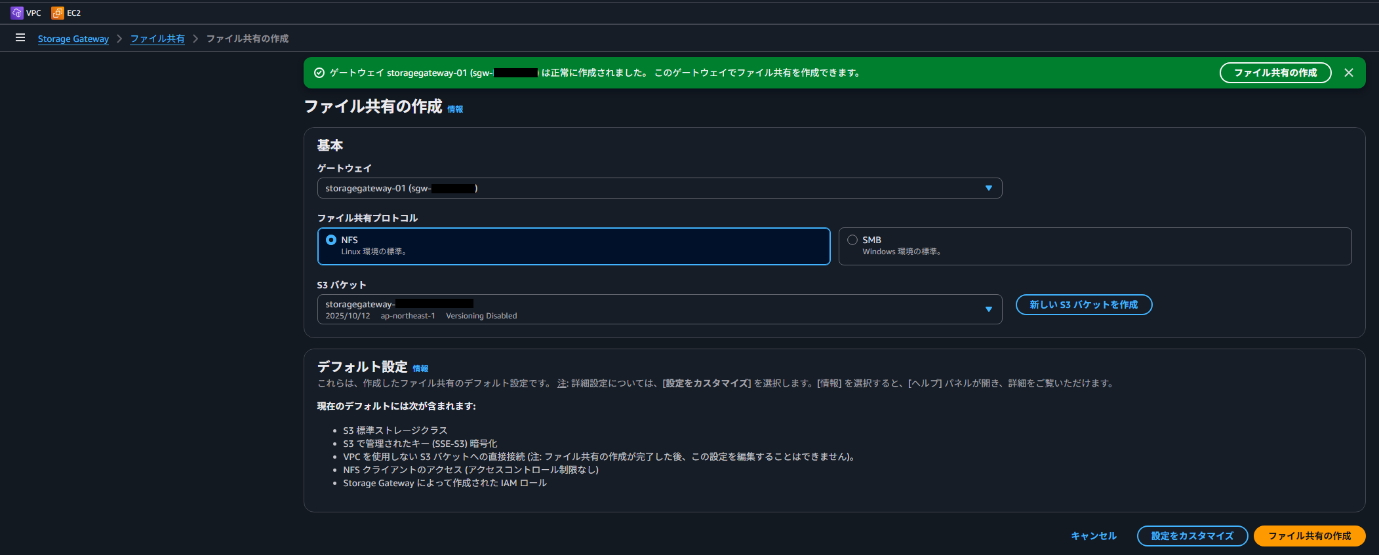Image resolution: width=1379 pixels, height=555 pixels.
Task: Click 'Storage Gateway によって作成された IAM ロール' item
Action: pyautogui.click(x=445, y=483)
